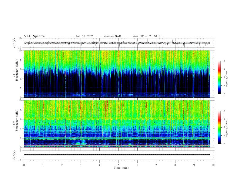This screenshot has width=240, height=185.
Task: Click the "Time (min)" axis label
Action: pos(121,168)
